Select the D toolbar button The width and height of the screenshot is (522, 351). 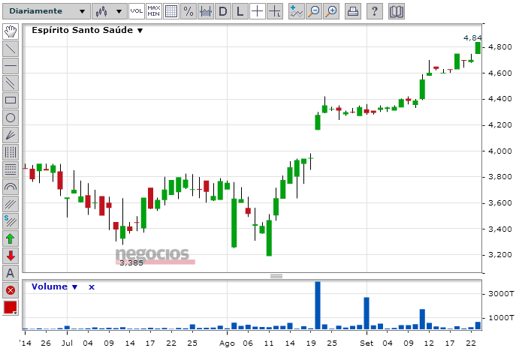223,11
